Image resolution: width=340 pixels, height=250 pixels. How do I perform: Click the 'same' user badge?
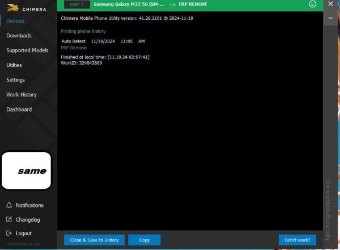click(x=26, y=171)
